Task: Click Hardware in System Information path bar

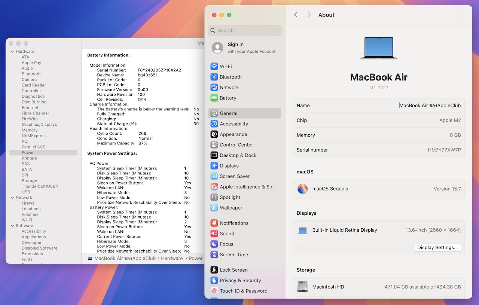Action: 172,259
